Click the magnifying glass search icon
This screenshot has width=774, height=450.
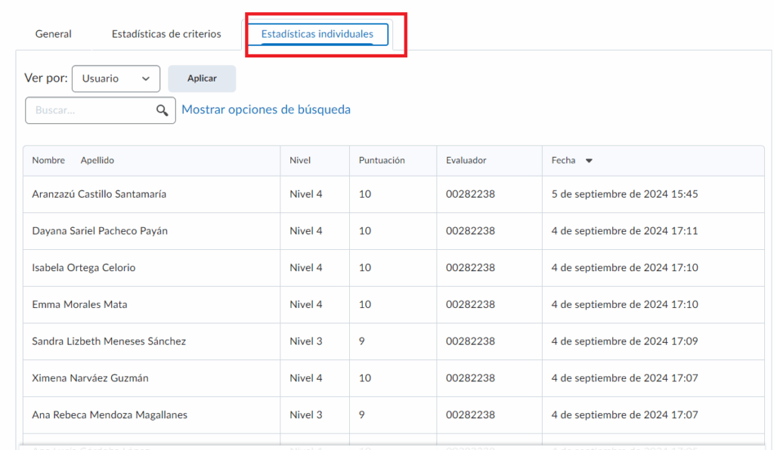click(162, 110)
